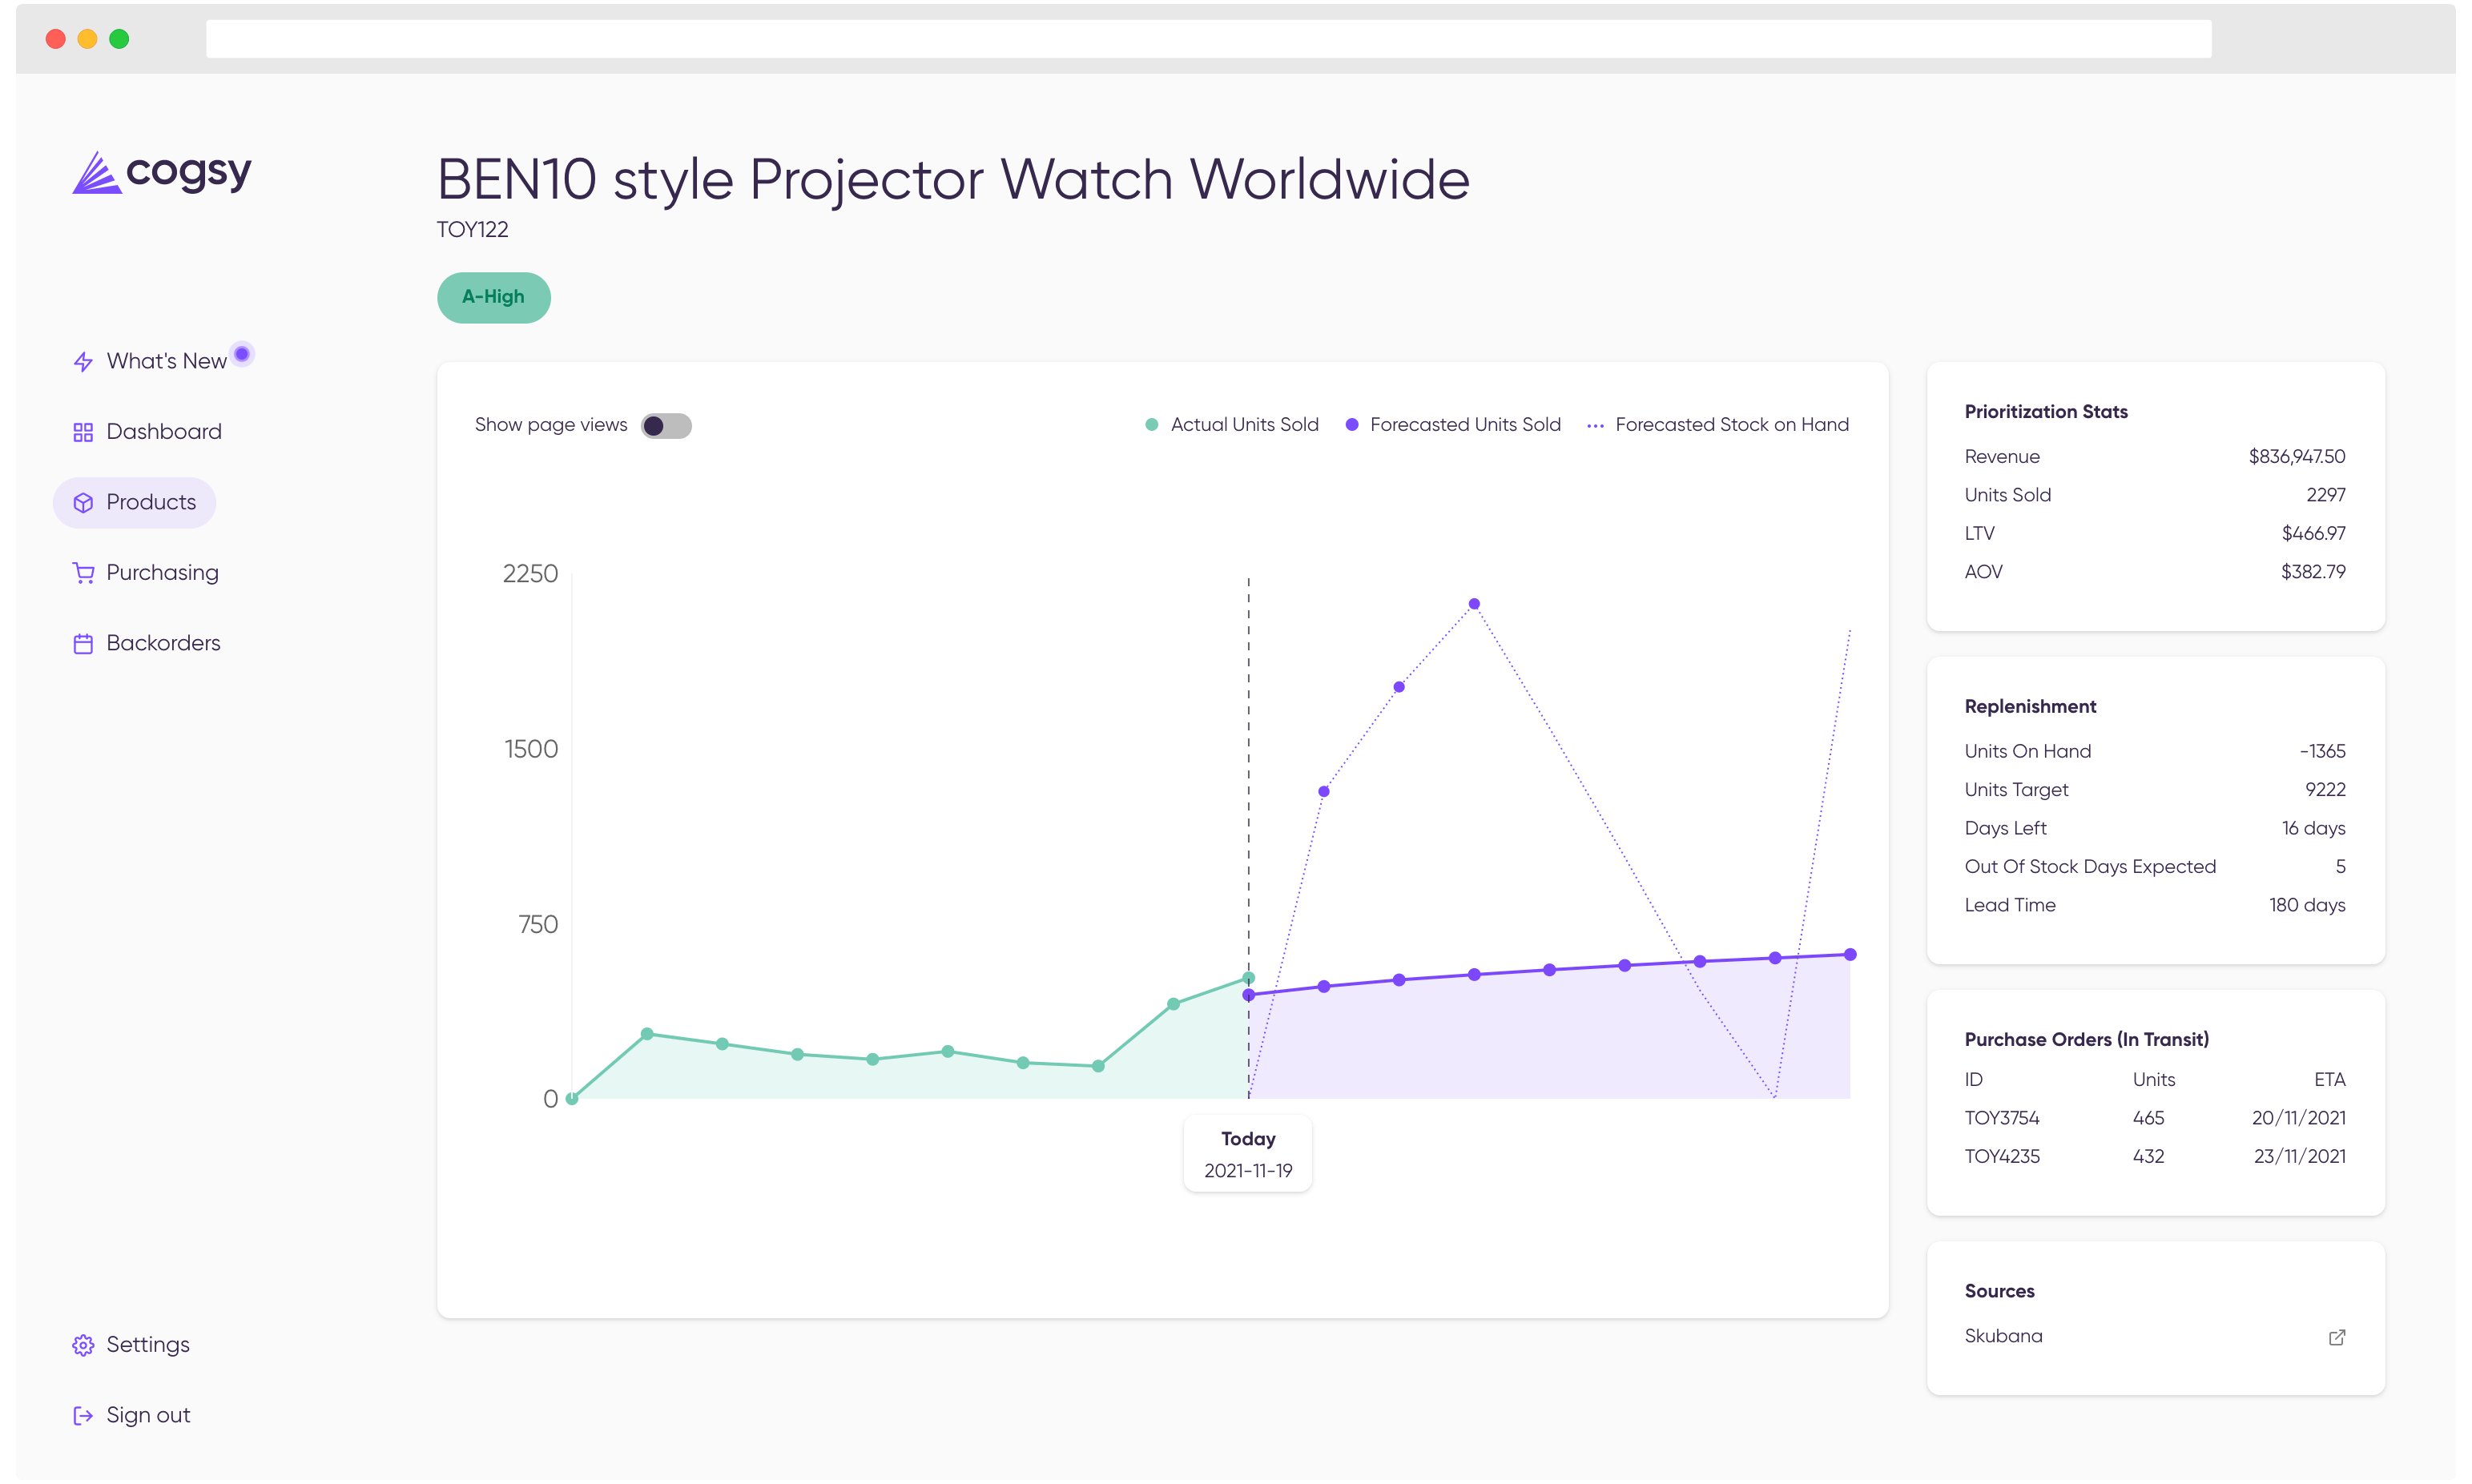
Task: Toggle the Show page views switch
Action: [x=666, y=426]
